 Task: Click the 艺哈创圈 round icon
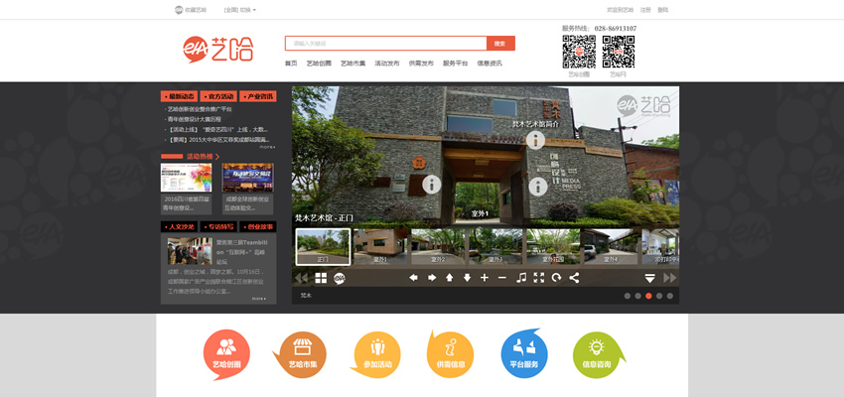226,353
